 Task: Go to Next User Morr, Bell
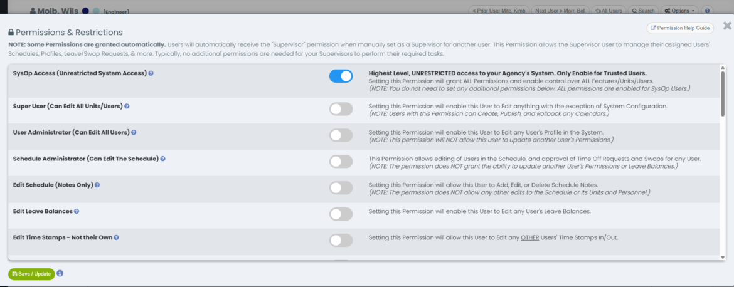560,10
